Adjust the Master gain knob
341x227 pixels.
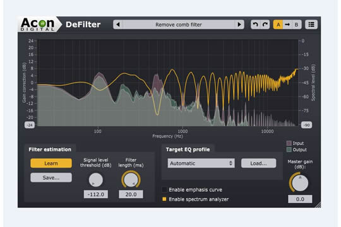300,182
